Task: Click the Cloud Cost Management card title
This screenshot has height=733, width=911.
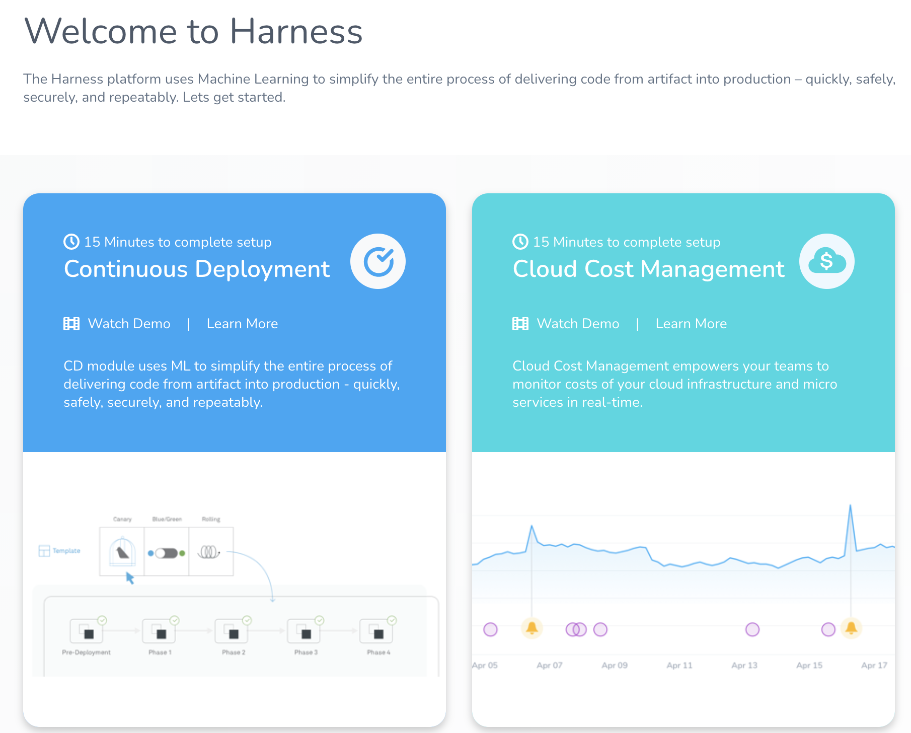Action: click(648, 269)
